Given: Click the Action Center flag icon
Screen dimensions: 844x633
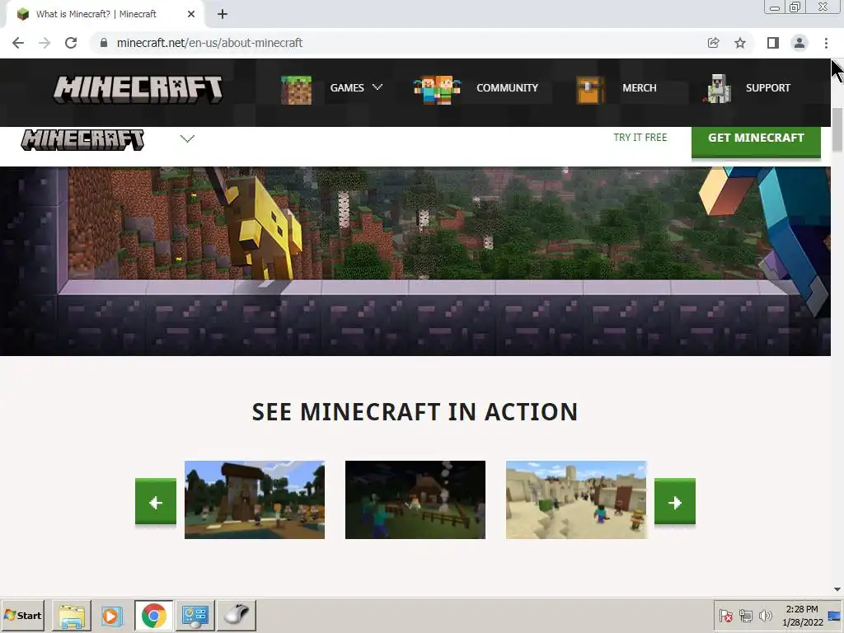Looking at the screenshot, I should [726, 616].
